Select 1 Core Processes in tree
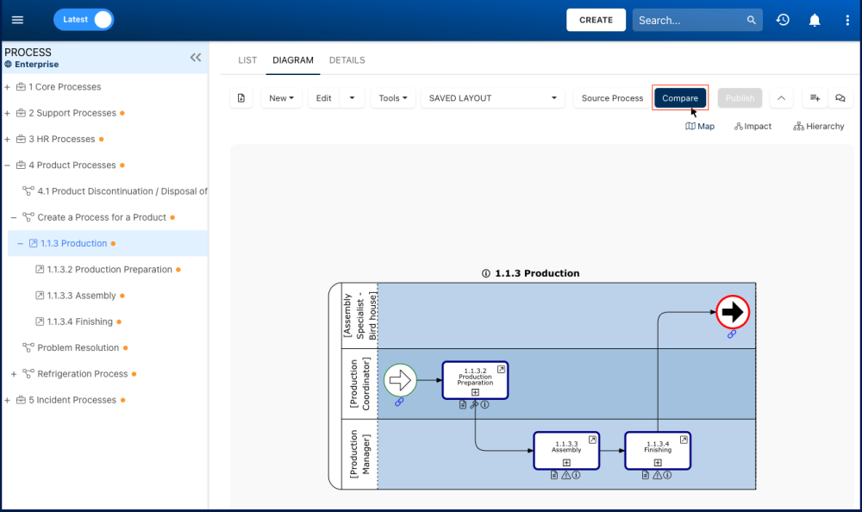862x512 pixels. coord(65,87)
